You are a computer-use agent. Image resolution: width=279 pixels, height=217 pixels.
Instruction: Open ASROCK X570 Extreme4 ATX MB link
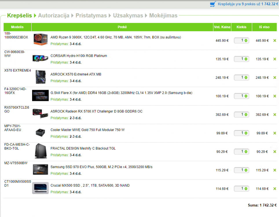76,74
